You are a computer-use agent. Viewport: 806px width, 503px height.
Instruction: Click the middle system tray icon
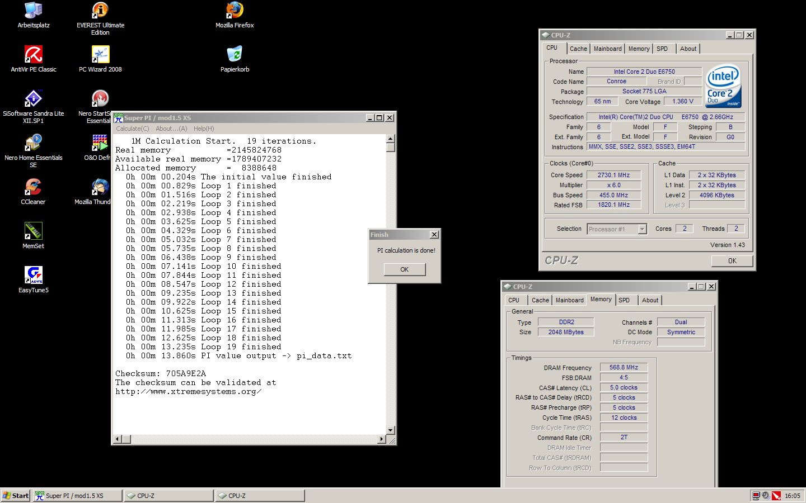[x=766, y=496]
